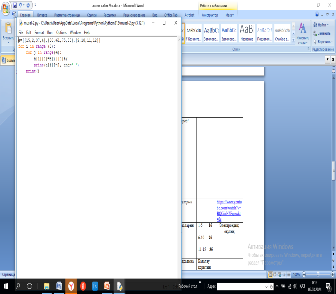Open File Explorer from the taskbar
The image size is (336, 294).
pyautogui.click(x=47, y=286)
